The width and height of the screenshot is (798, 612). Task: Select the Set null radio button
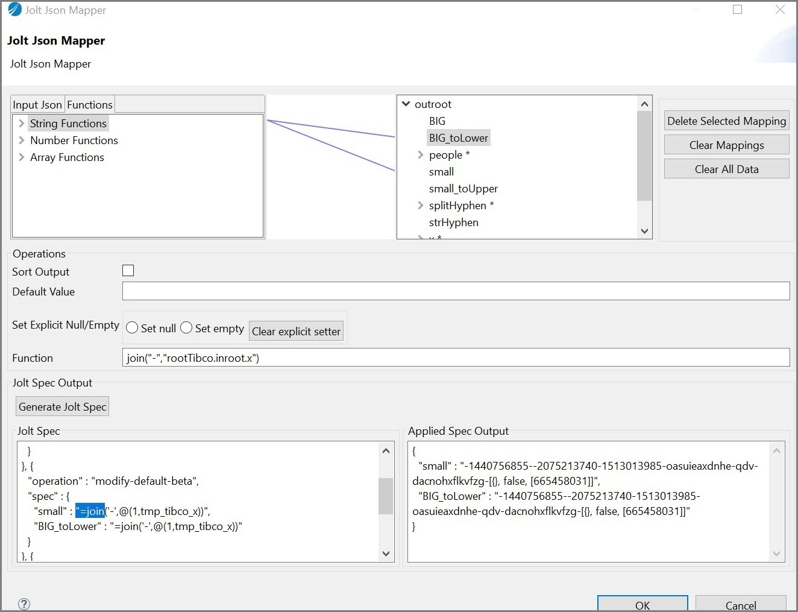[x=133, y=327]
